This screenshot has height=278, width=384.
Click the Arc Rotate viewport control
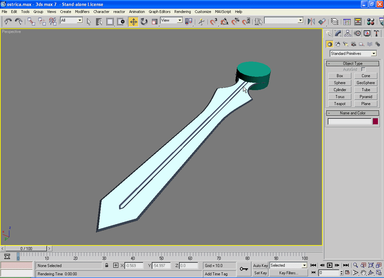click(x=371, y=273)
